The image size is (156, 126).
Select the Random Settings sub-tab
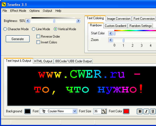tap(140, 26)
